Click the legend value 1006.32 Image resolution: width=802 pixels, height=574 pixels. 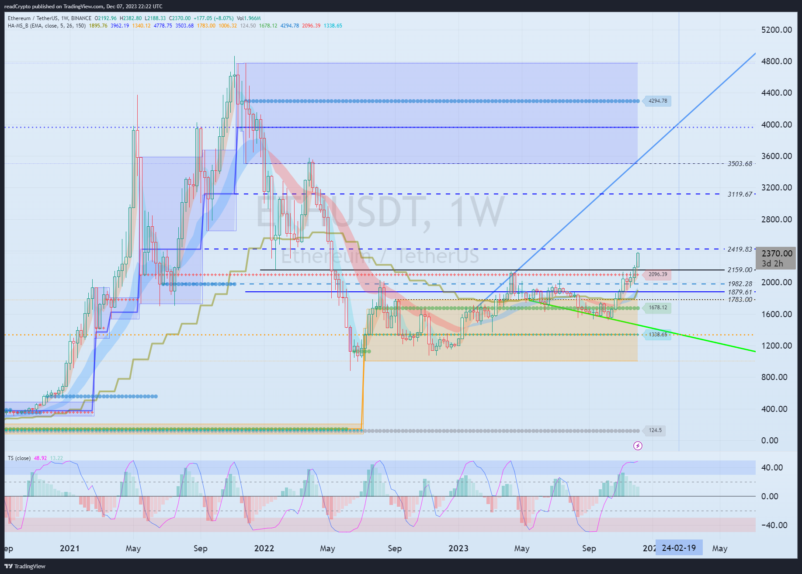pyautogui.click(x=228, y=26)
